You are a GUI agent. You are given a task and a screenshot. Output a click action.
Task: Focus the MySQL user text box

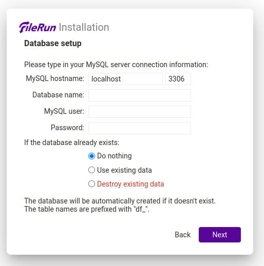click(x=140, y=112)
